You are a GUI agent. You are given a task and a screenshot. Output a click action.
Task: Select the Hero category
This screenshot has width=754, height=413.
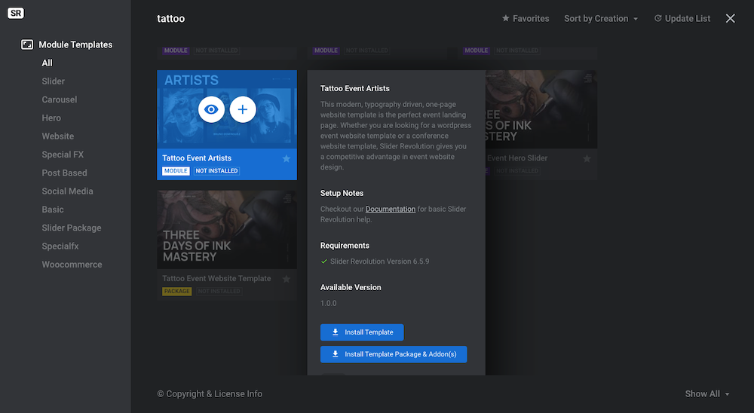(x=51, y=118)
